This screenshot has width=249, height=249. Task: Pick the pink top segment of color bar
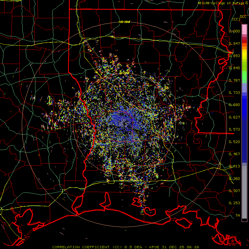(244, 29)
